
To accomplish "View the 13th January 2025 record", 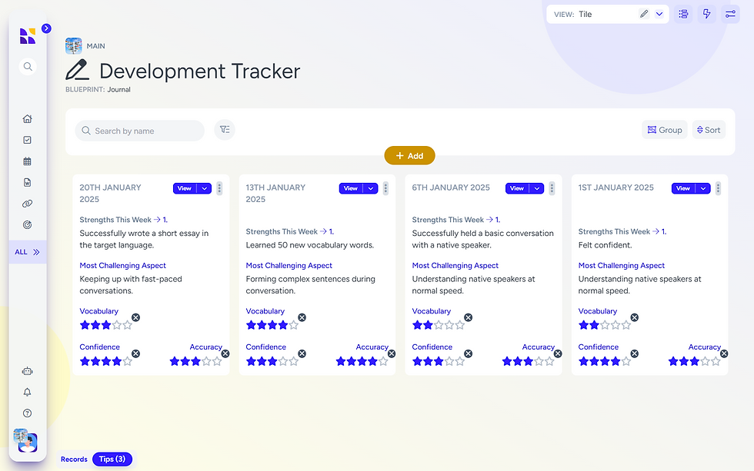I will pos(351,188).
